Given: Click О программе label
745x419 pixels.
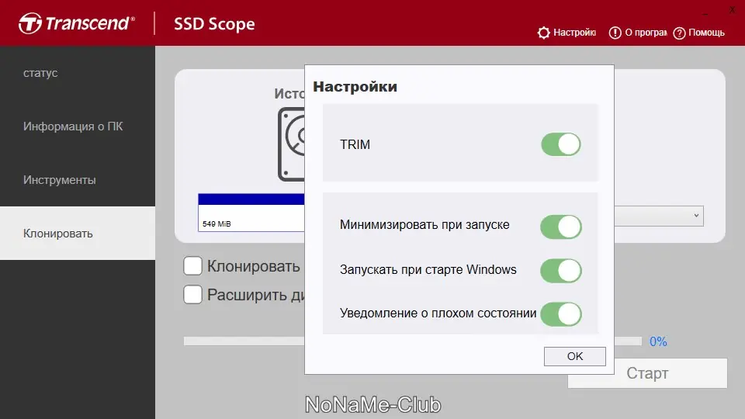Looking at the screenshot, I should pos(646,33).
